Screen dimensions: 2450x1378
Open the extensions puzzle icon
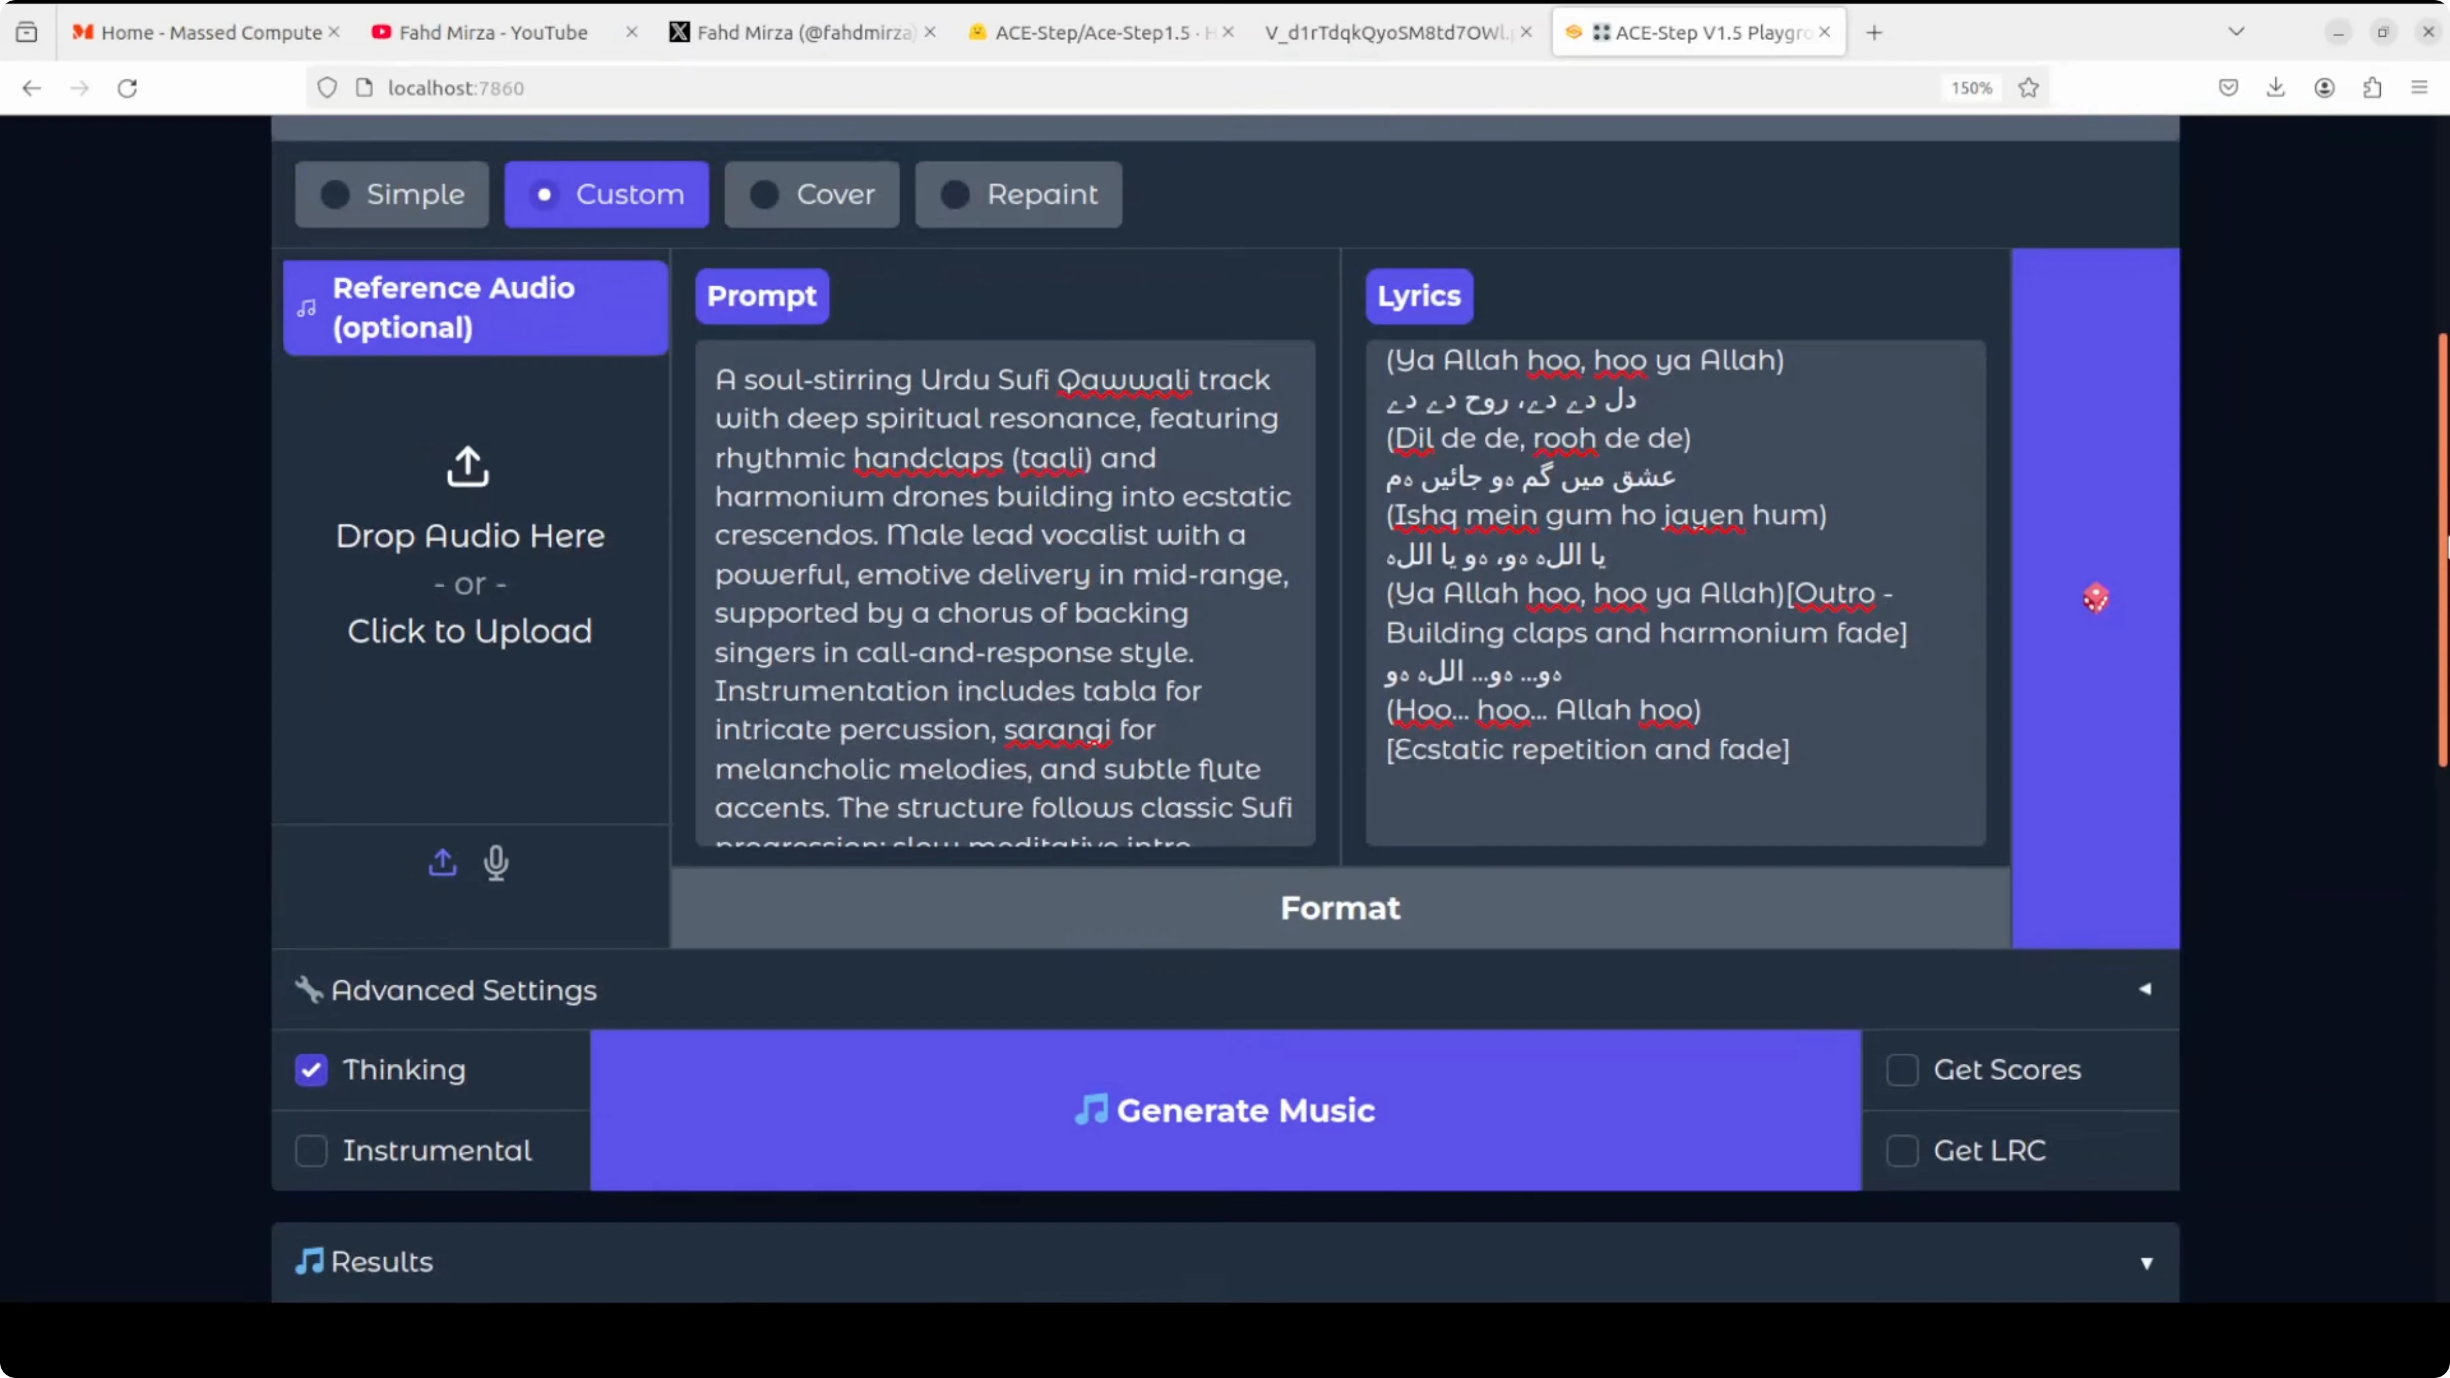click(2372, 87)
